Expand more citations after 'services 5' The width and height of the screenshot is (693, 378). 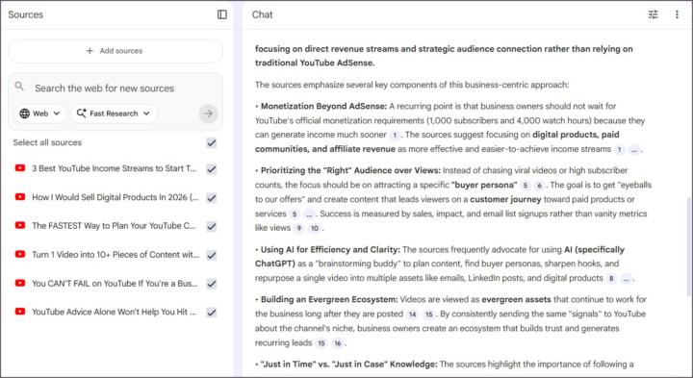click(x=309, y=214)
